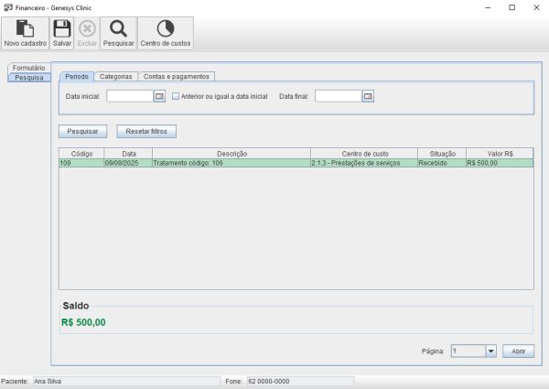Screen dimensions: 549x389
Task: Switch to the Categorias tab
Action: [x=116, y=76]
